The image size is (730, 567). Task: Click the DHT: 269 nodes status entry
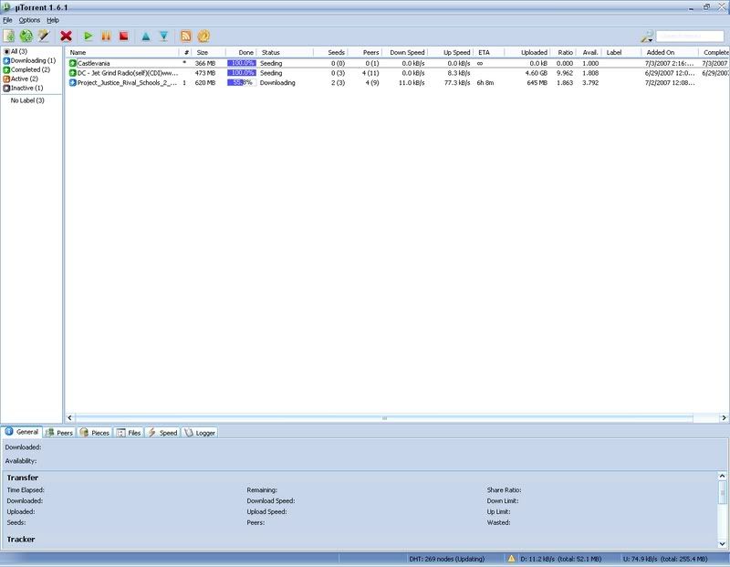coord(447,559)
